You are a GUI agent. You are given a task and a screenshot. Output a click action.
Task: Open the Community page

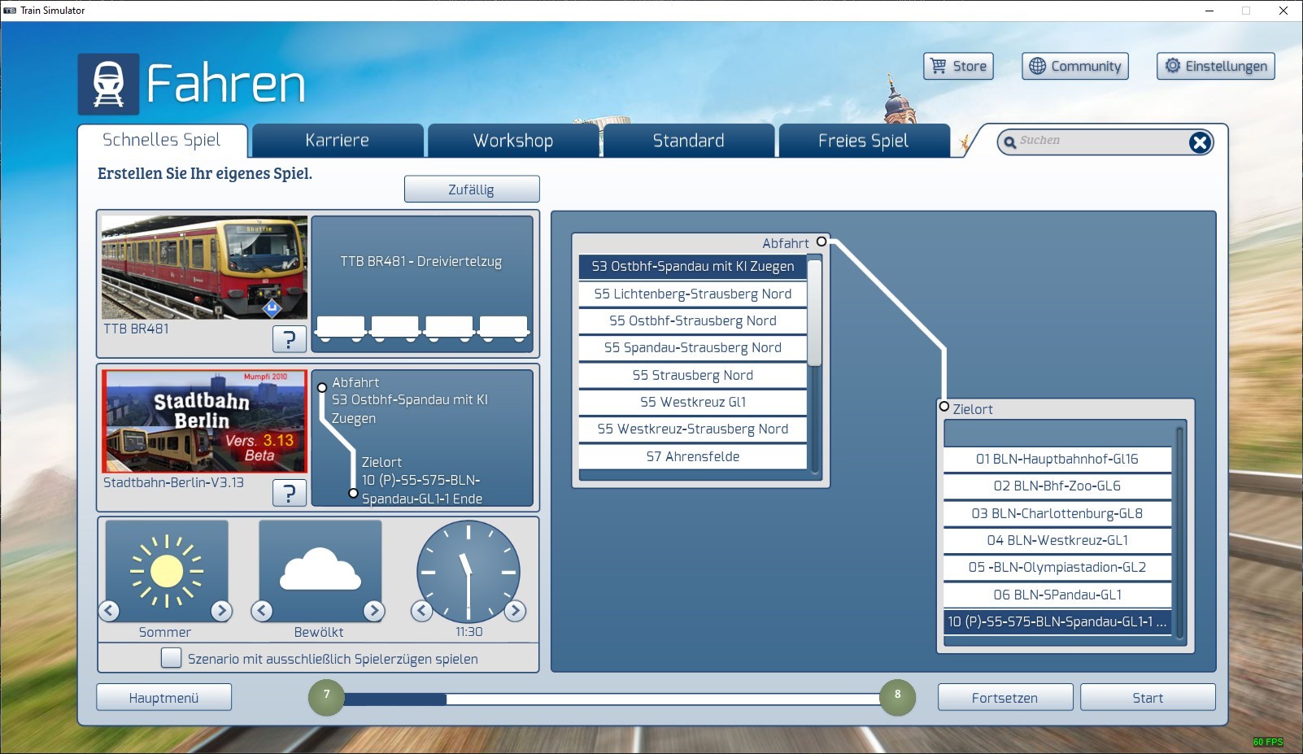1075,66
